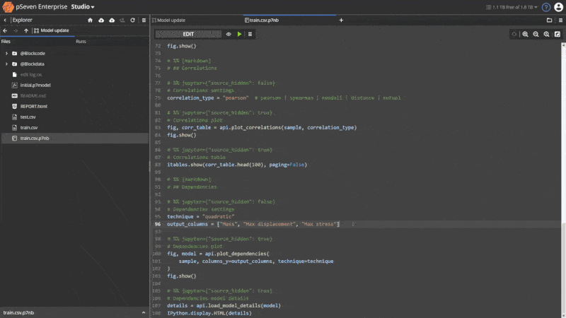
Task: Select the train.csv file
Action: coord(75,127)
